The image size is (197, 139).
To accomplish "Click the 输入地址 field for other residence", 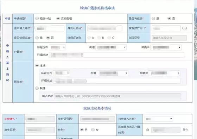I will 117,96.
